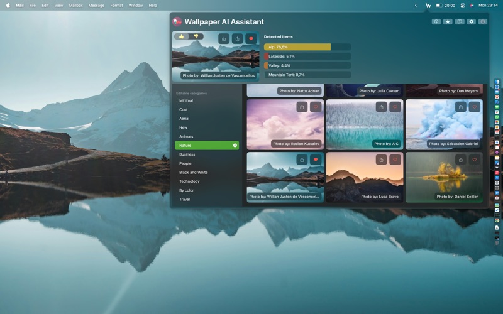Share the Rodion Kutsaiev cloud wallpaper
The height and width of the screenshot is (314, 503).
(302, 107)
